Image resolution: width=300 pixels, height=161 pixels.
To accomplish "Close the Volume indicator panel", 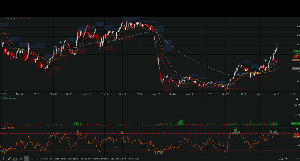I will (x=297, y=99).
